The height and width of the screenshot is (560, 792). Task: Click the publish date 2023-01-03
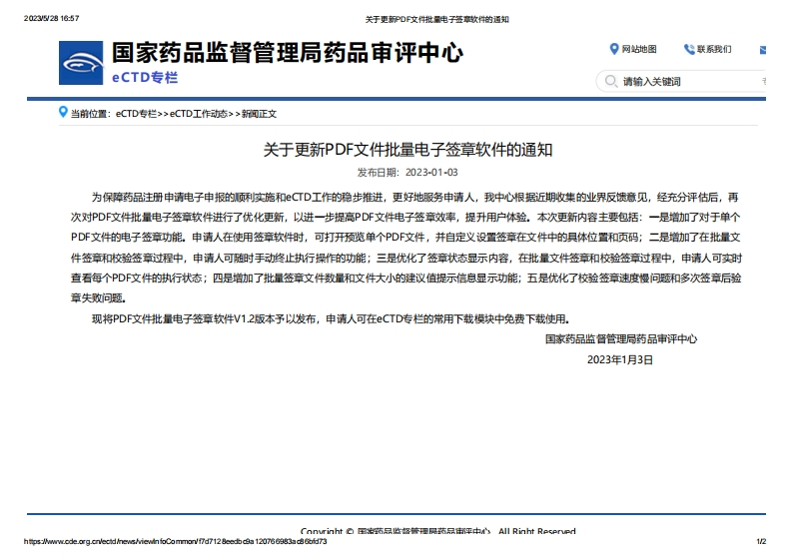tap(430, 172)
